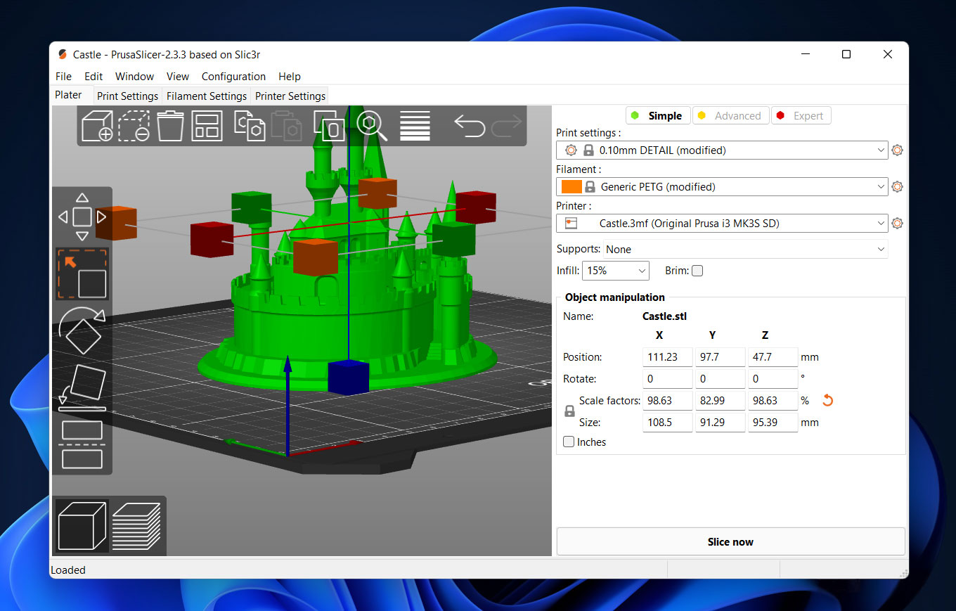956x611 pixels.
Task: Open the Search magnifier tool
Action: pos(372,126)
